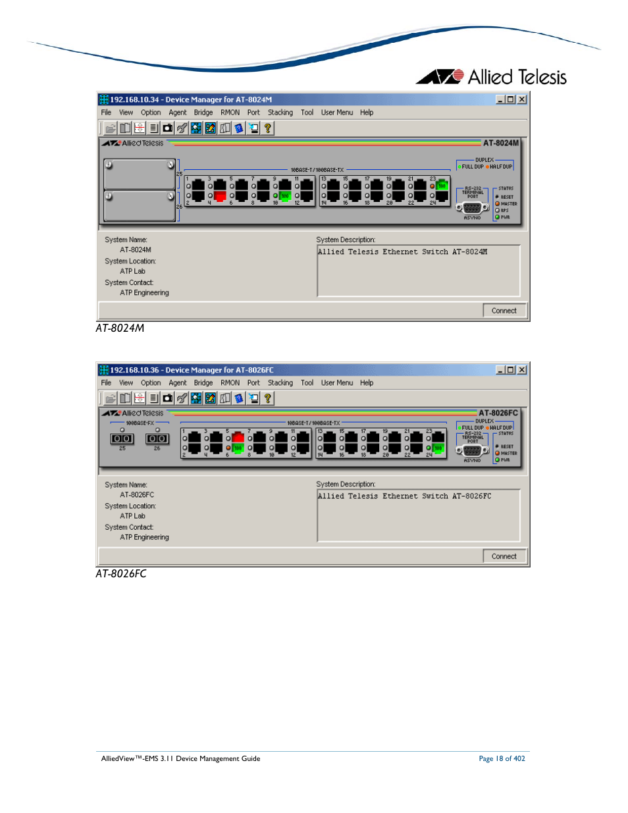This screenshot has height=813, width=628.
Task: Click the list document icon in AT-8024M toolbar
Action: (x=153, y=128)
